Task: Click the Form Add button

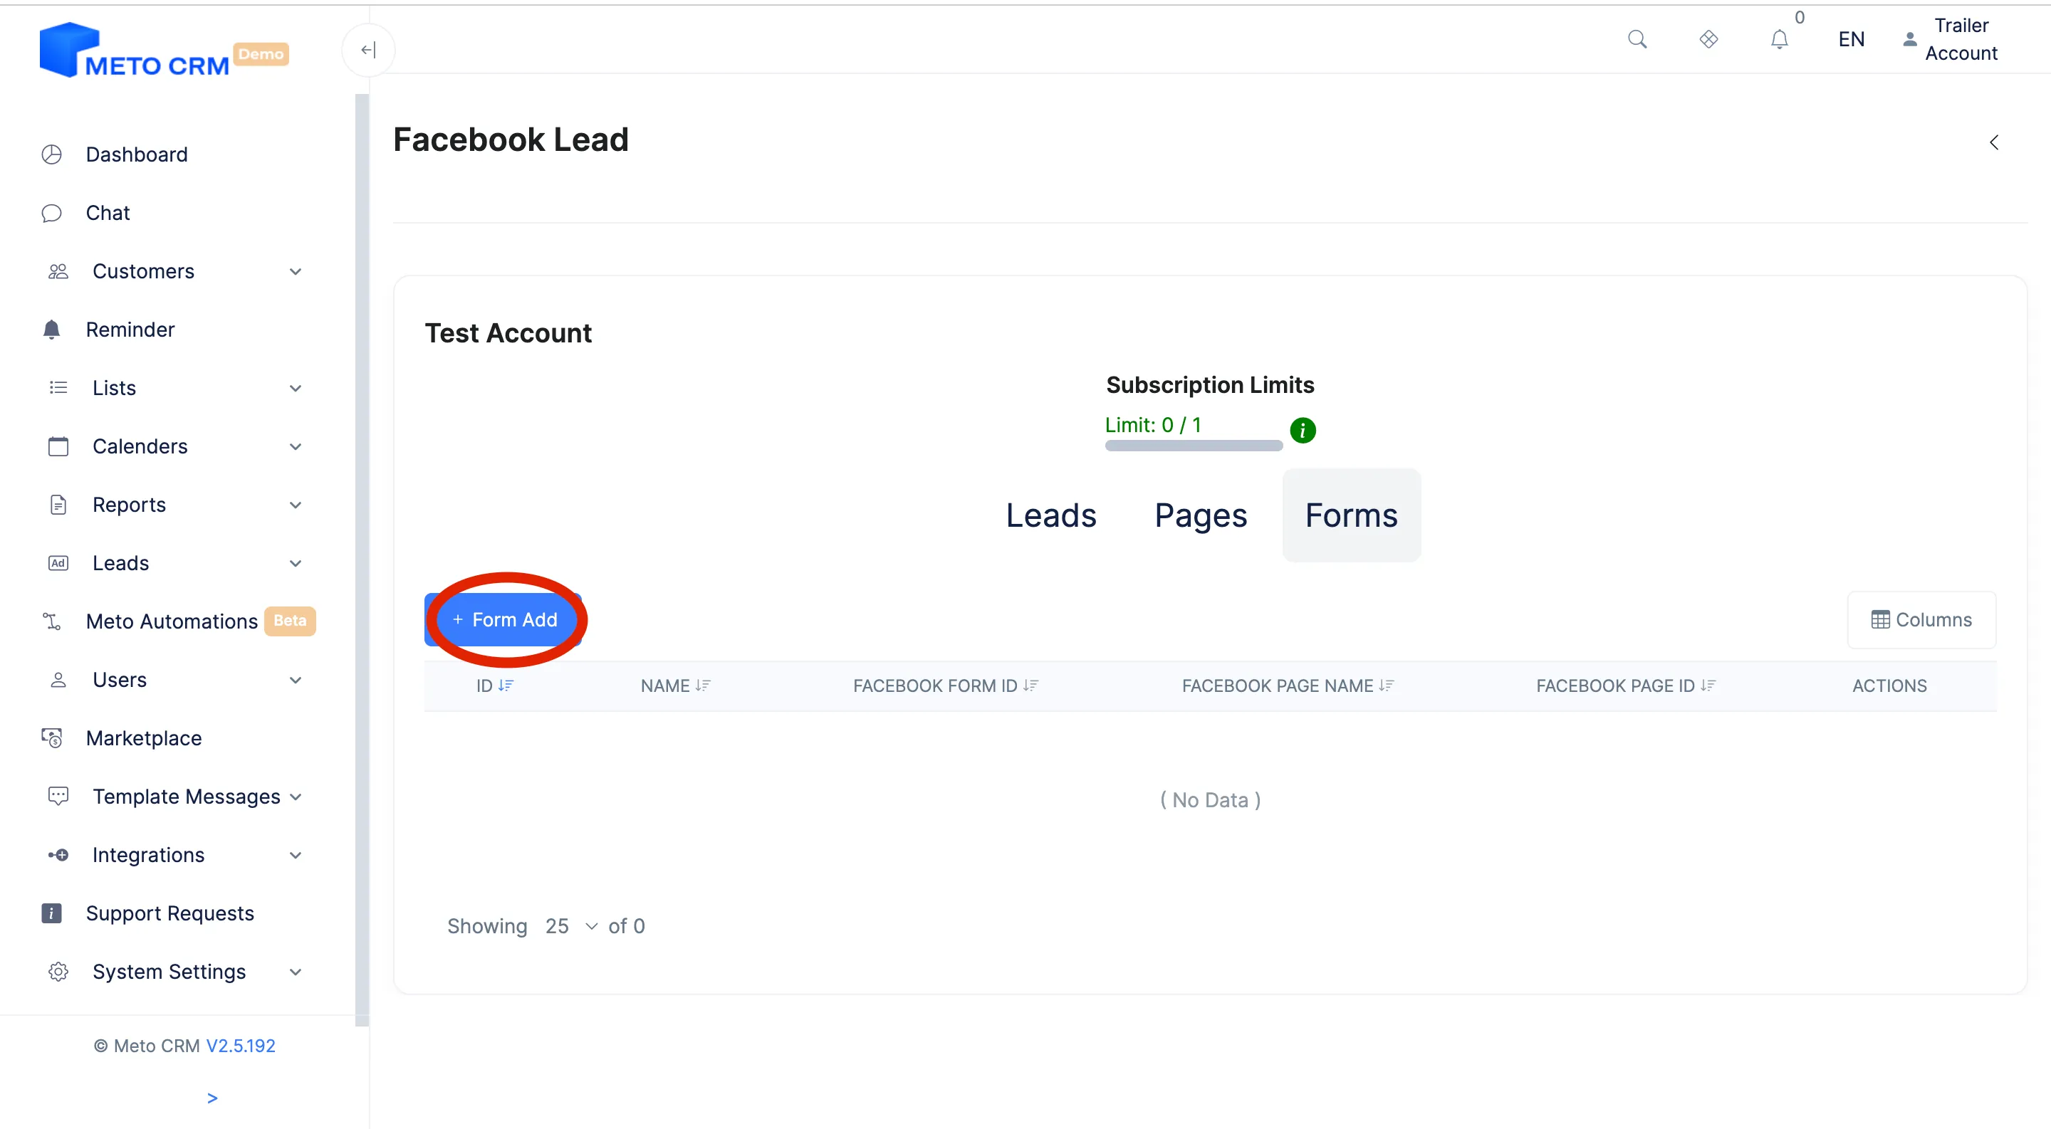Action: coord(504,620)
